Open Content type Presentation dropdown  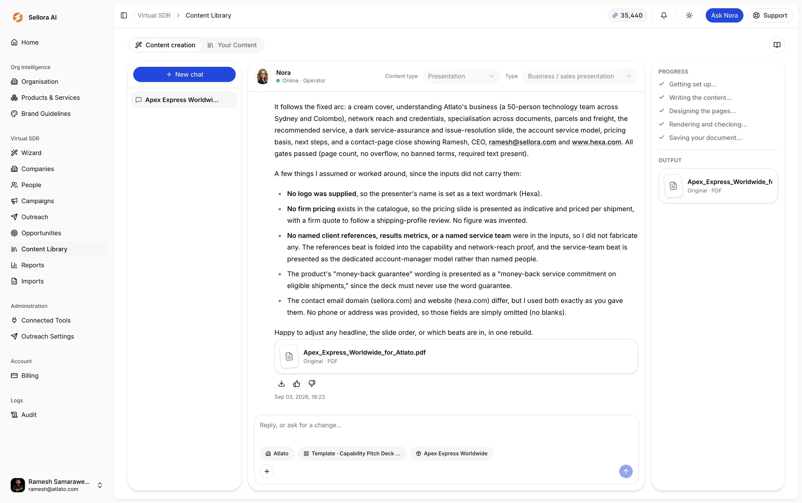pos(461,76)
